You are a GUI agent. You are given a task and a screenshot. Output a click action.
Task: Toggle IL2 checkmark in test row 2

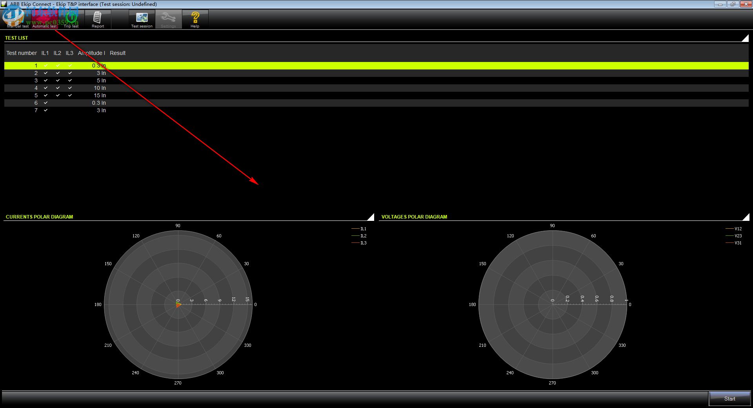[58, 73]
